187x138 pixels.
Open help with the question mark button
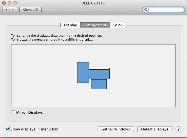click(178, 129)
